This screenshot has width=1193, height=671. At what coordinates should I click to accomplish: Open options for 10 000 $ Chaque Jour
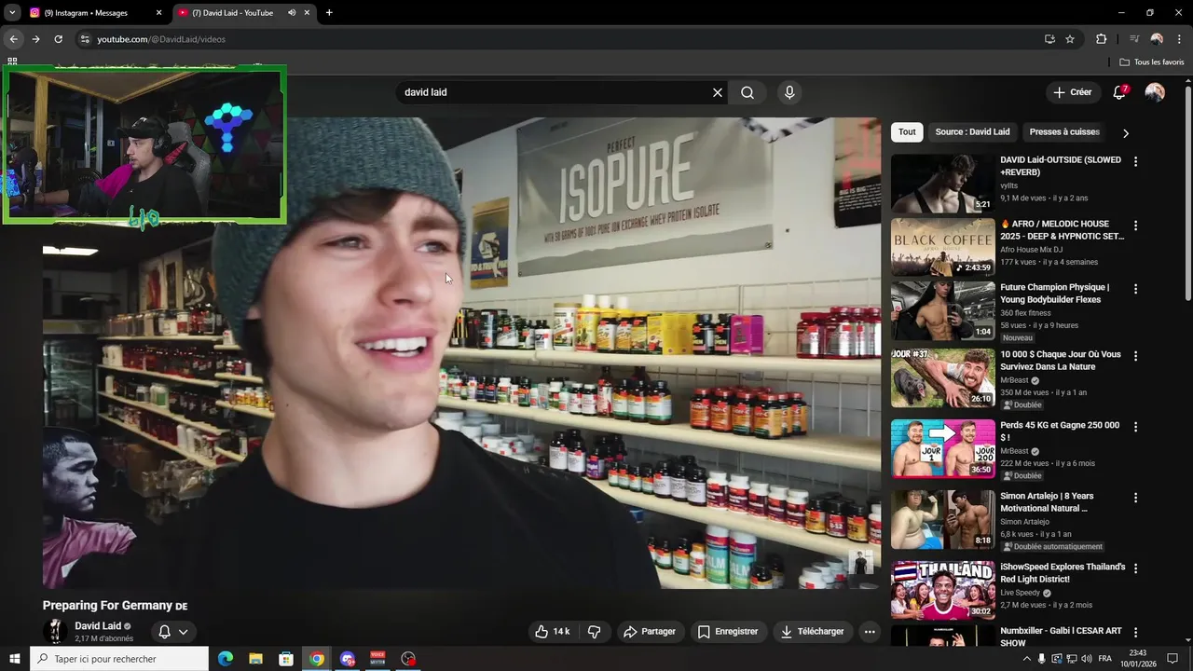tap(1135, 356)
